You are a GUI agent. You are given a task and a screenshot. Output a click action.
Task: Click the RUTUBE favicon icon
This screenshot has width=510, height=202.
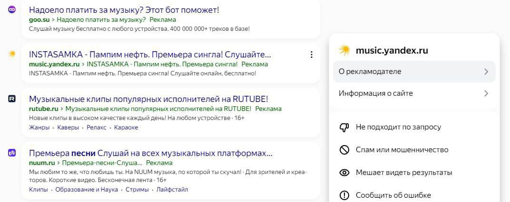pos(12,99)
